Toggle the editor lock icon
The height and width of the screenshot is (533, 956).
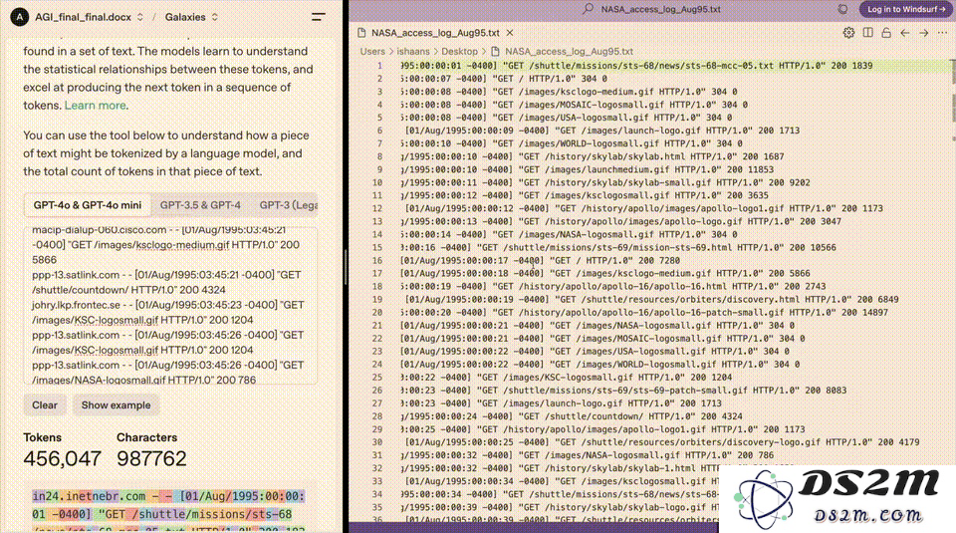[x=886, y=33]
